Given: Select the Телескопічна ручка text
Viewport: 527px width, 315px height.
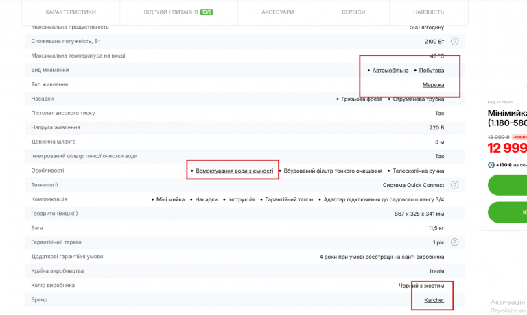Looking at the screenshot, I should pyautogui.click(x=418, y=171).
